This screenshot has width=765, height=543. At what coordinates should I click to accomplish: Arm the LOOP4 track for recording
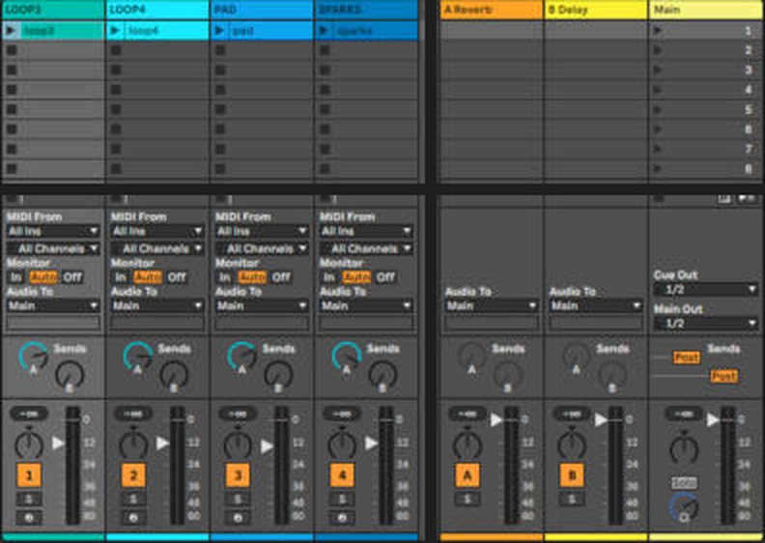point(133,518)
